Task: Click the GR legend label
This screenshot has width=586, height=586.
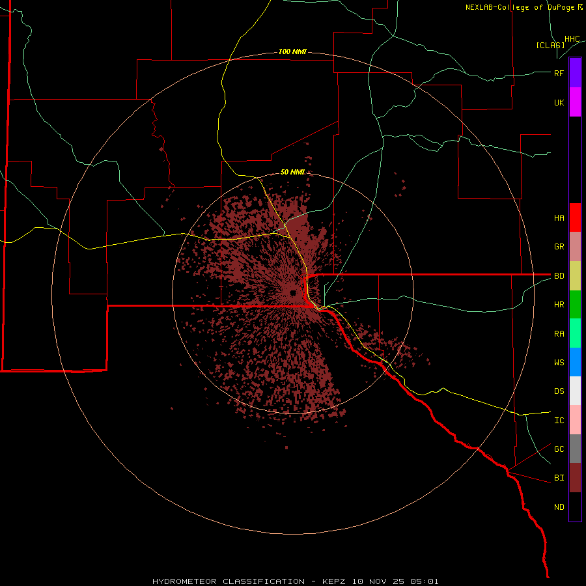Action: pyautogui.click(x=559, y=247)
